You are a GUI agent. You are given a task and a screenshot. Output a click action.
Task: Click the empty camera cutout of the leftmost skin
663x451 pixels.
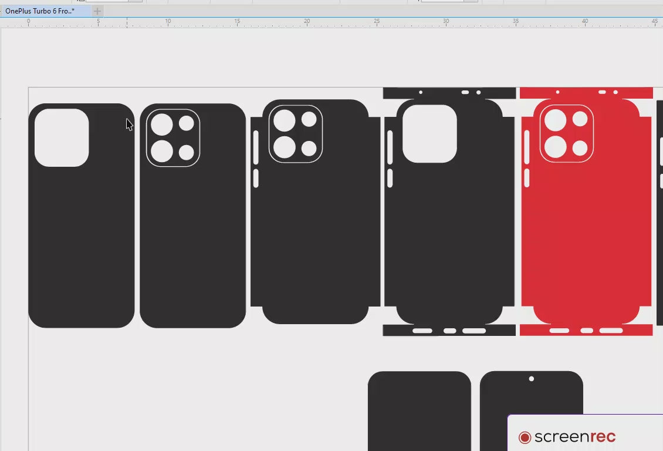coord(62,137)
